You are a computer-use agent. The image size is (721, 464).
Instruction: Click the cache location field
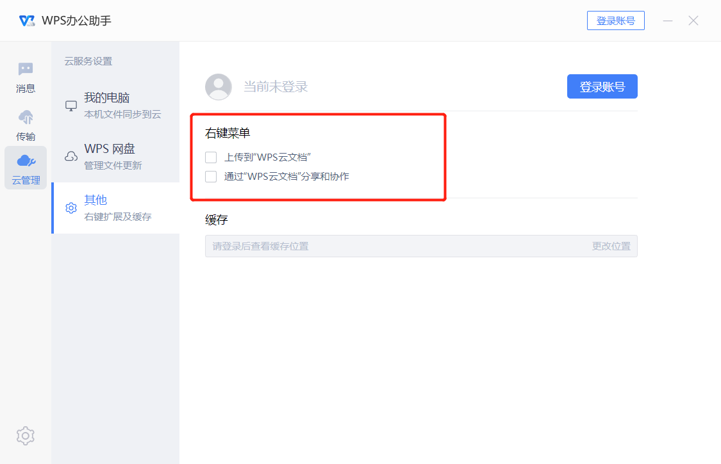click(x=421, y=246)
